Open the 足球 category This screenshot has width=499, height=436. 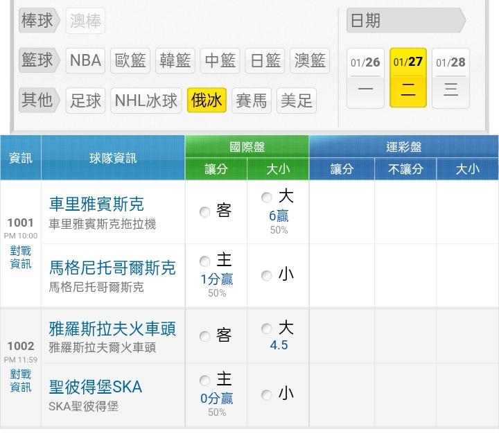pos(86,101)
